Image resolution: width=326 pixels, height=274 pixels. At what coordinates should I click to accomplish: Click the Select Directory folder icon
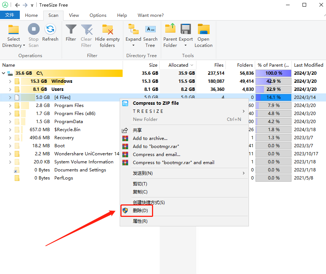tap(14, 29)
